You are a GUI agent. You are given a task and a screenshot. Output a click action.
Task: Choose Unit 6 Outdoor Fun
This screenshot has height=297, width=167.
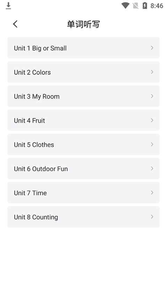83,169
